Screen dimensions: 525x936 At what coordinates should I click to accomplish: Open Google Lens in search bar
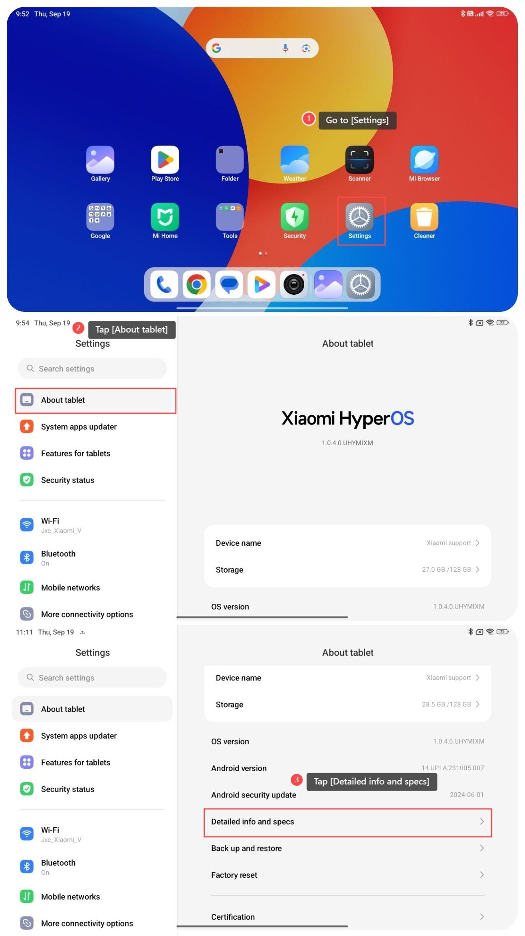(306, 48)
